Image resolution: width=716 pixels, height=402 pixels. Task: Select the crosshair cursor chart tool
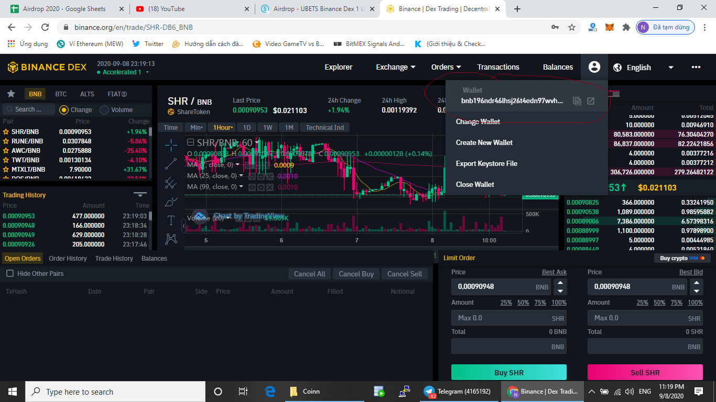[171, 145]
